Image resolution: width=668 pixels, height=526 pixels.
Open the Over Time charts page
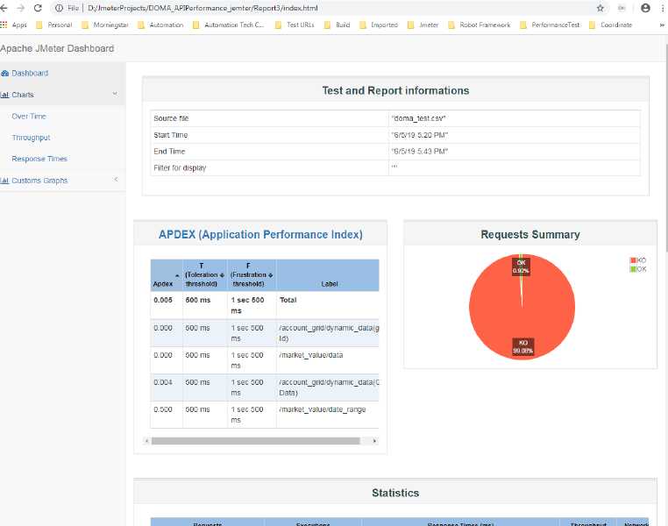[x=29, y=117]
